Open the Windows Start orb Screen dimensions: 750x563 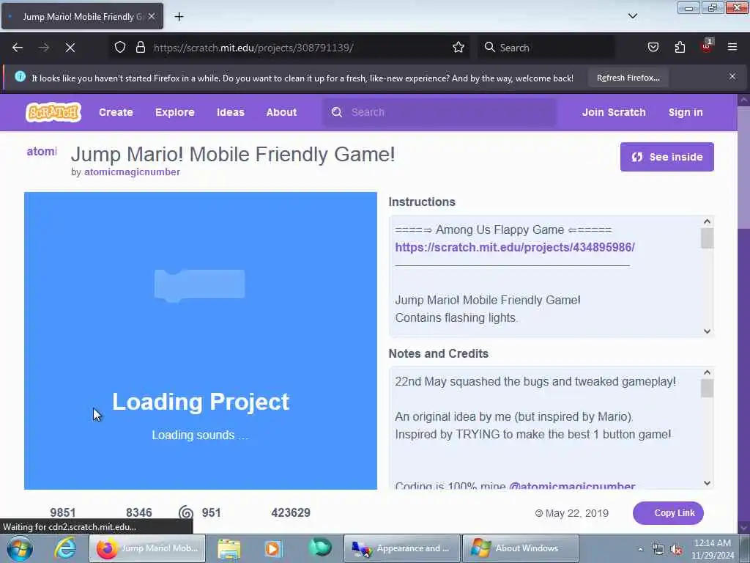click(19, 548)
